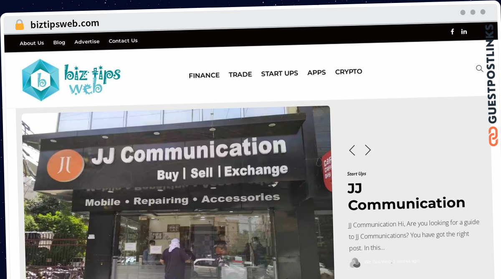501x279 pixels.
Task: Select the Advertise link in top bar
Action: [x=87, y=42]
